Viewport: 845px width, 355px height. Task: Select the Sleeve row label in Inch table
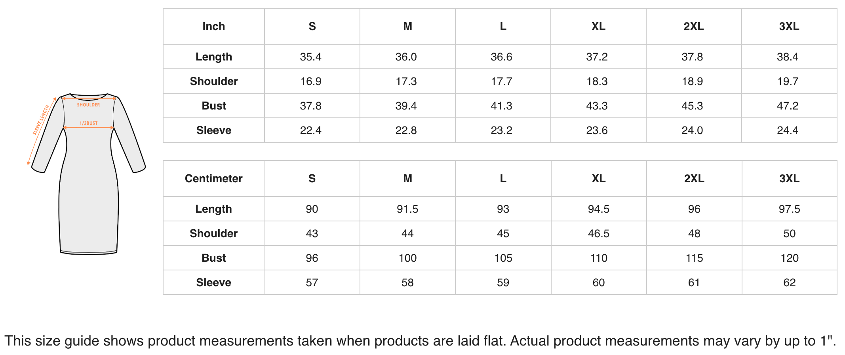[214, 130]
